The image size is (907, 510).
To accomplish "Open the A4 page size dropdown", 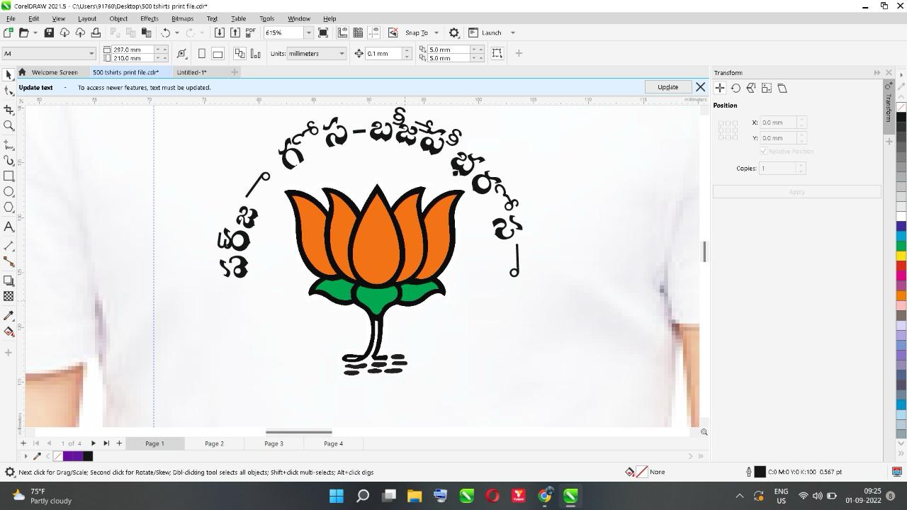I will tap(91, 54).
